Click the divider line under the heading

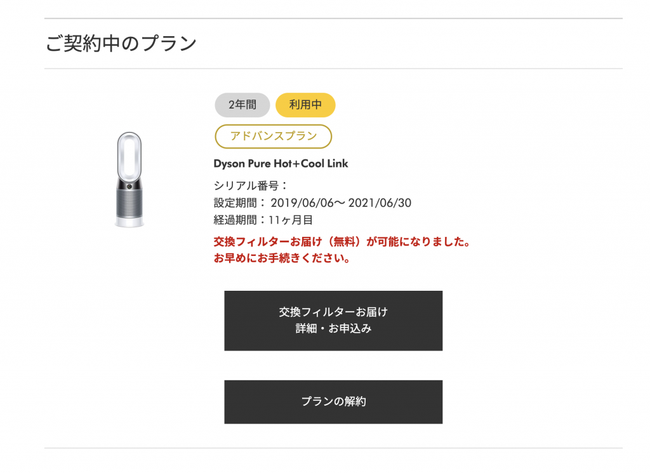[x=333, y=69]
